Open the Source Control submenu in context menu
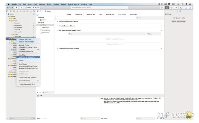This screenshot has height=123, width=199. point(28,81)
